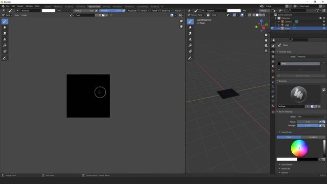This screenshot has height=184, width=327.
Task: Click the TexDraw brush name field in properties
Action: coord(291,106)
